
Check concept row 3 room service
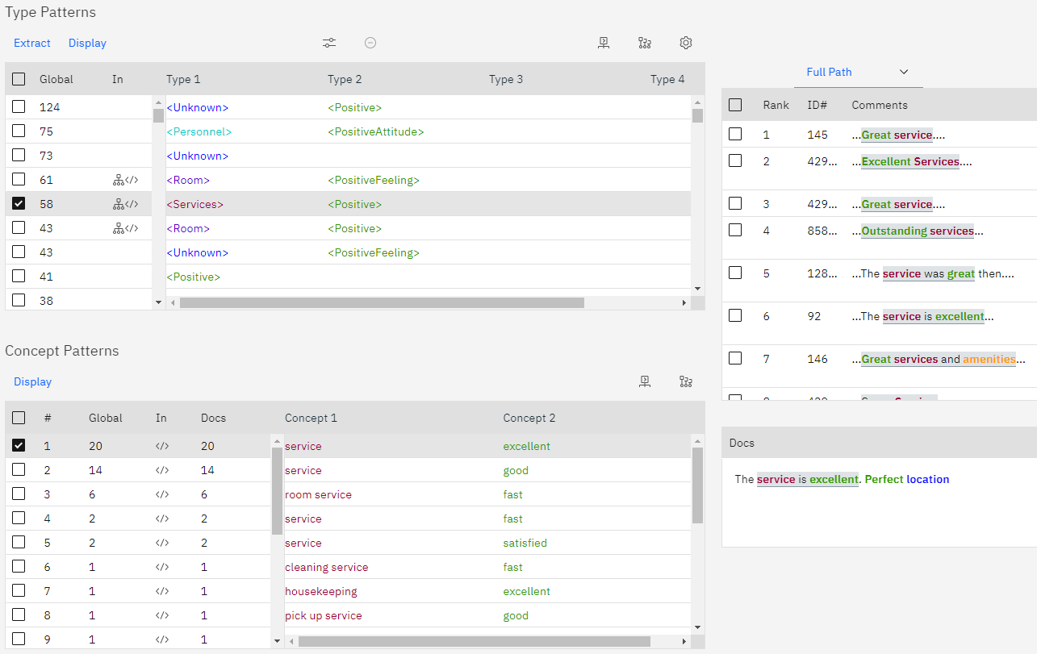[x=19, y=494]
